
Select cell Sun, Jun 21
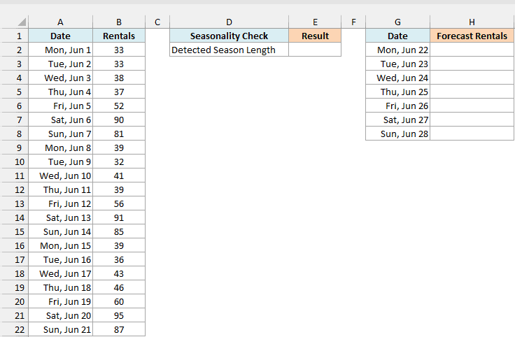pyautogui.click(x=60, y=329)
